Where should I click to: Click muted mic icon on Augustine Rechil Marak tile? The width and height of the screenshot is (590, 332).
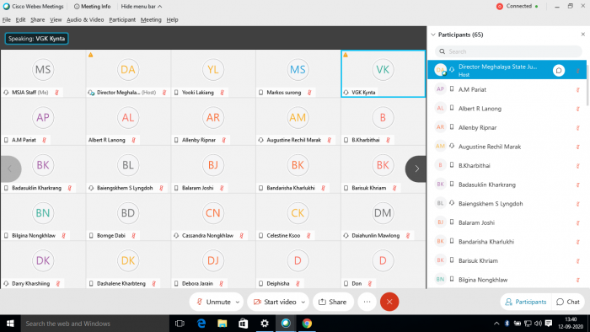[329, 140]
